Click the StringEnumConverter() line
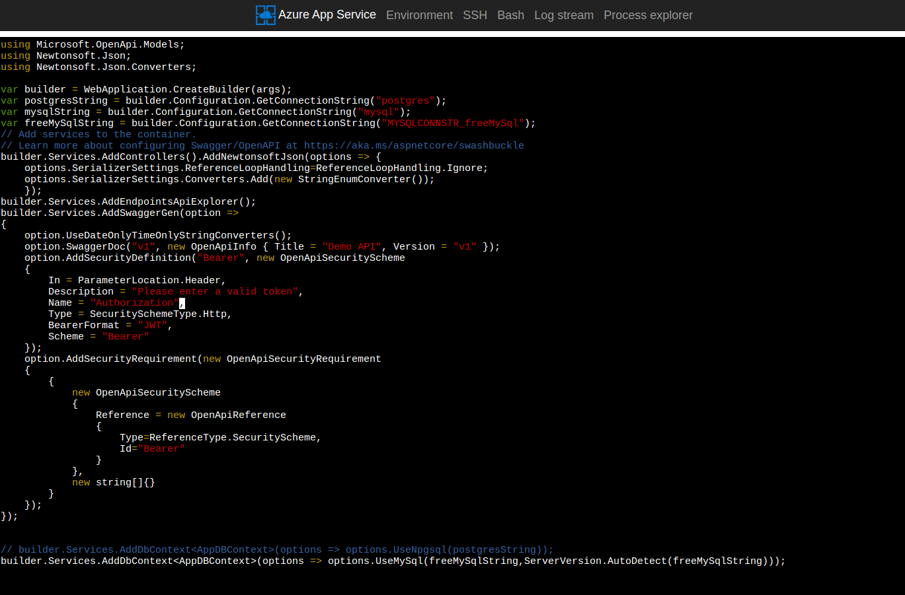Viewport: 905px width, 595px height. [229, 179]
